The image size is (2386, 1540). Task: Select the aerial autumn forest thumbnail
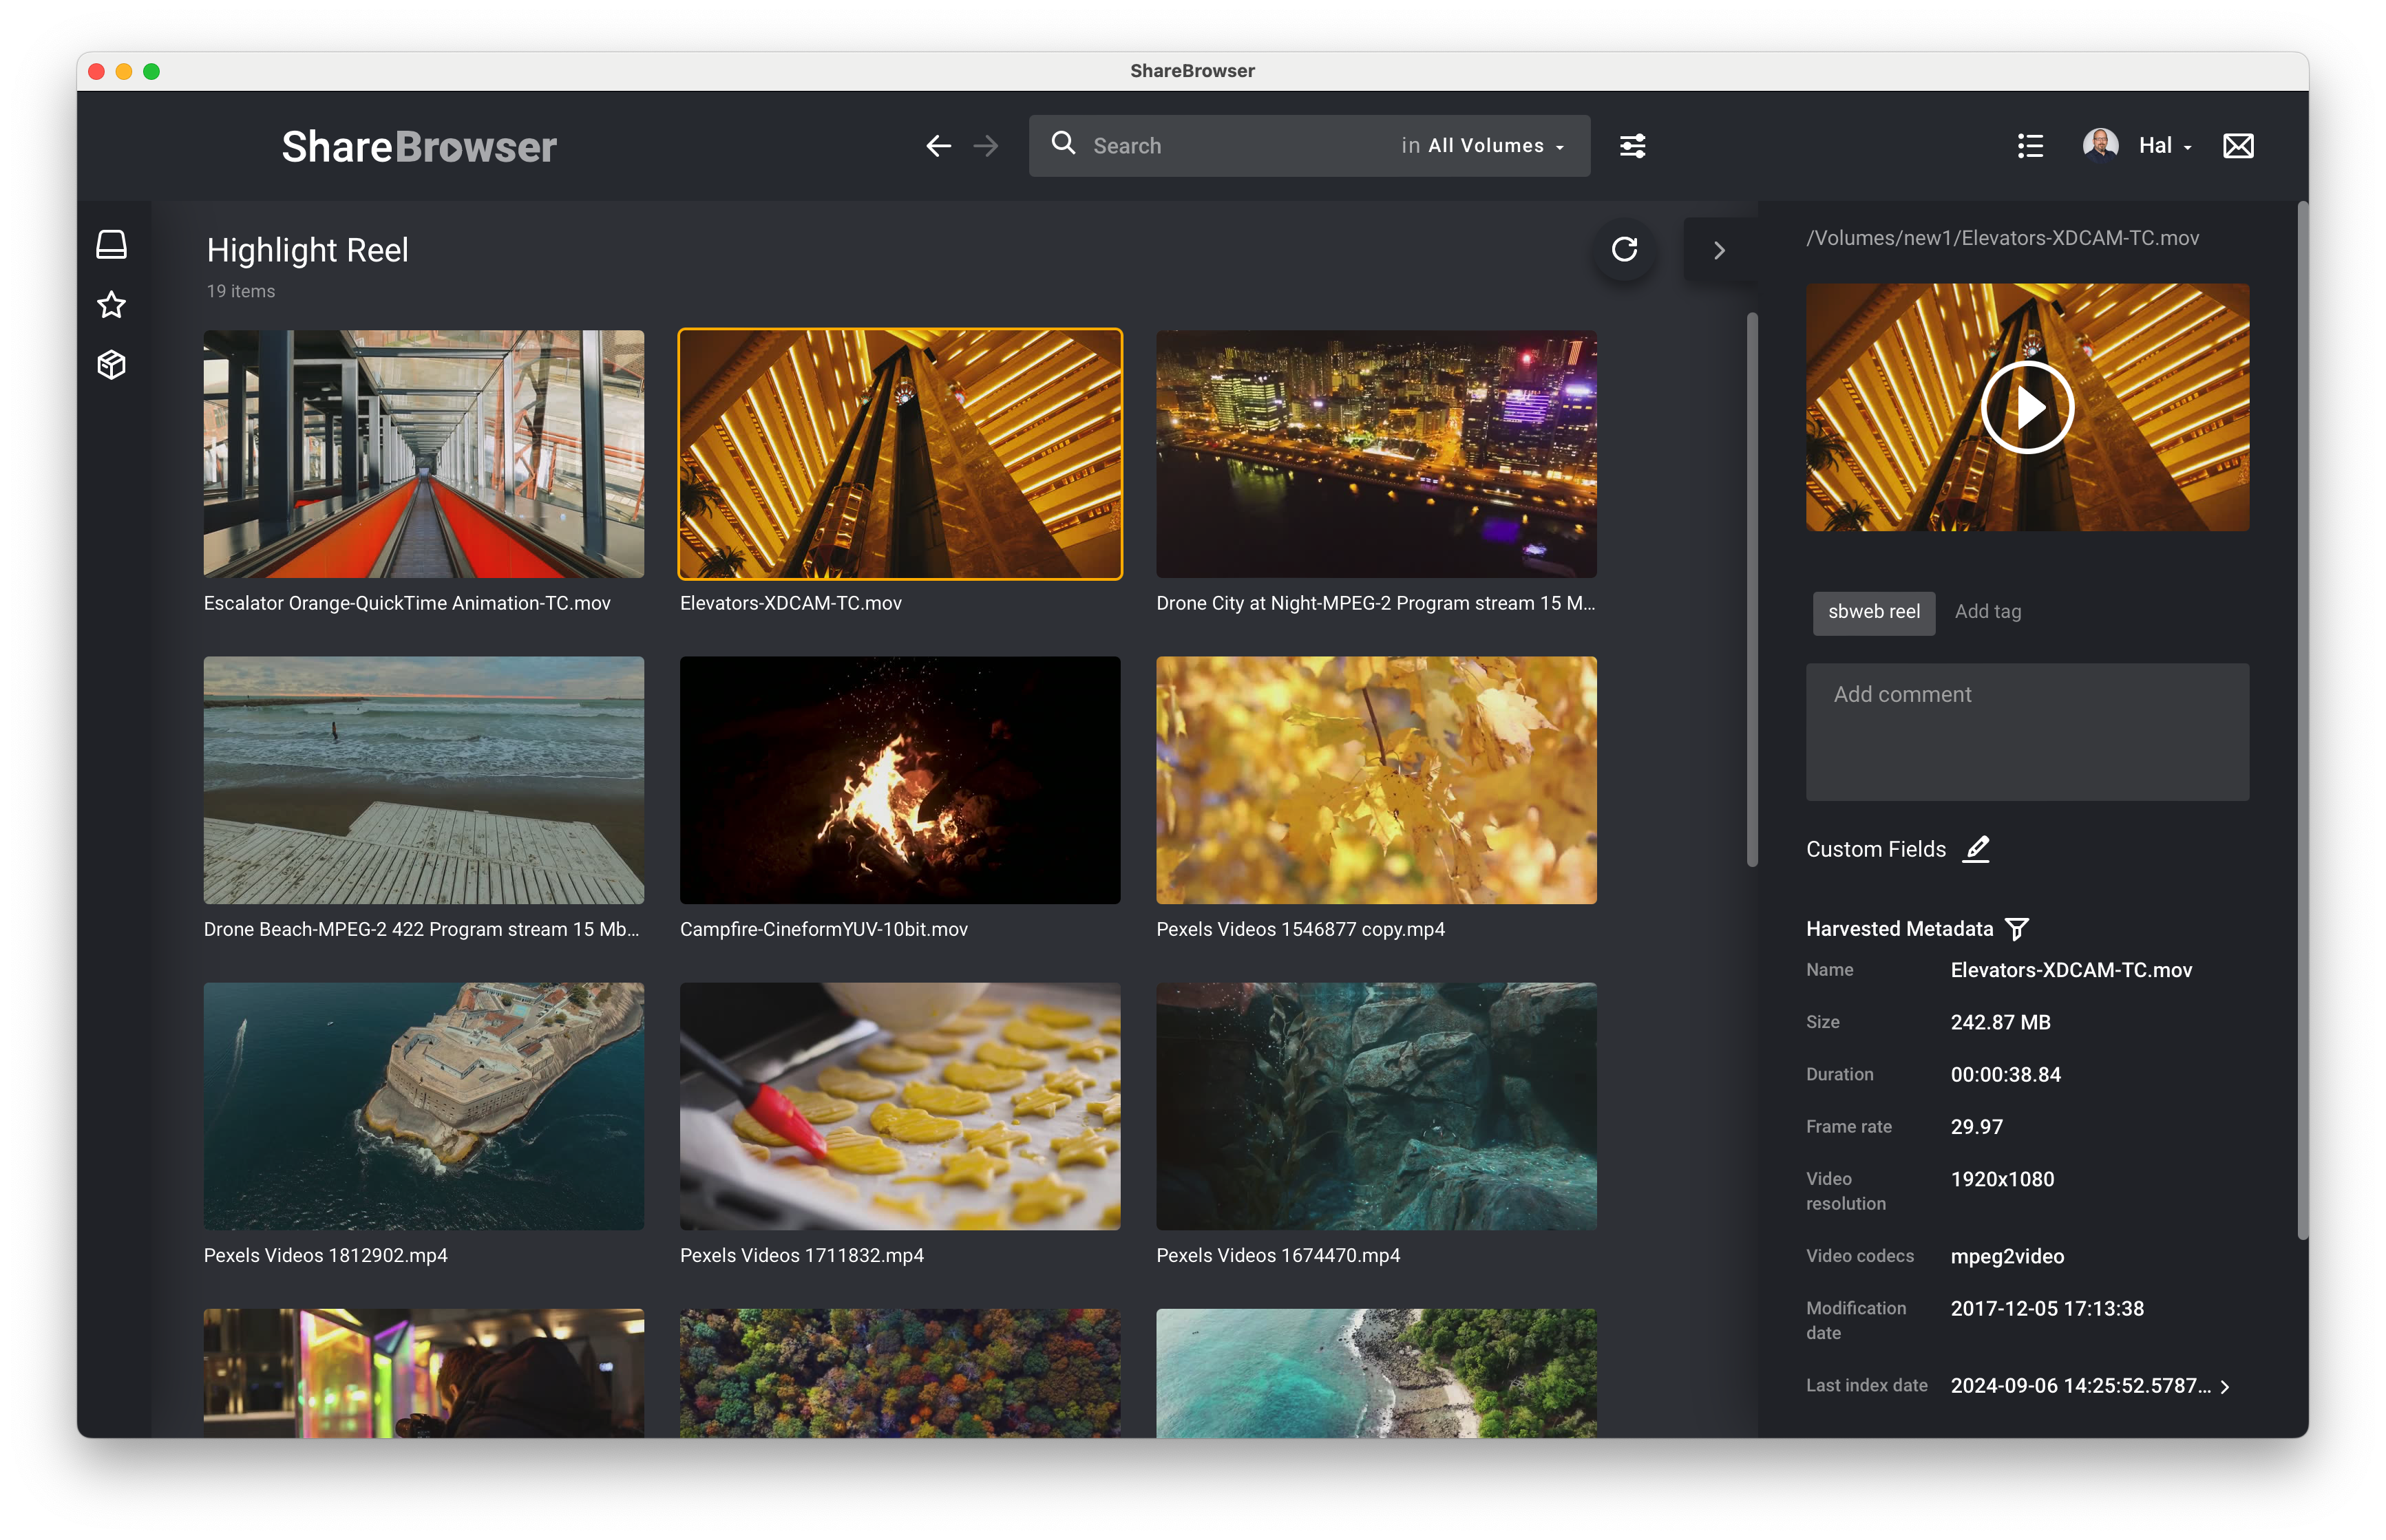[899, 1373]
